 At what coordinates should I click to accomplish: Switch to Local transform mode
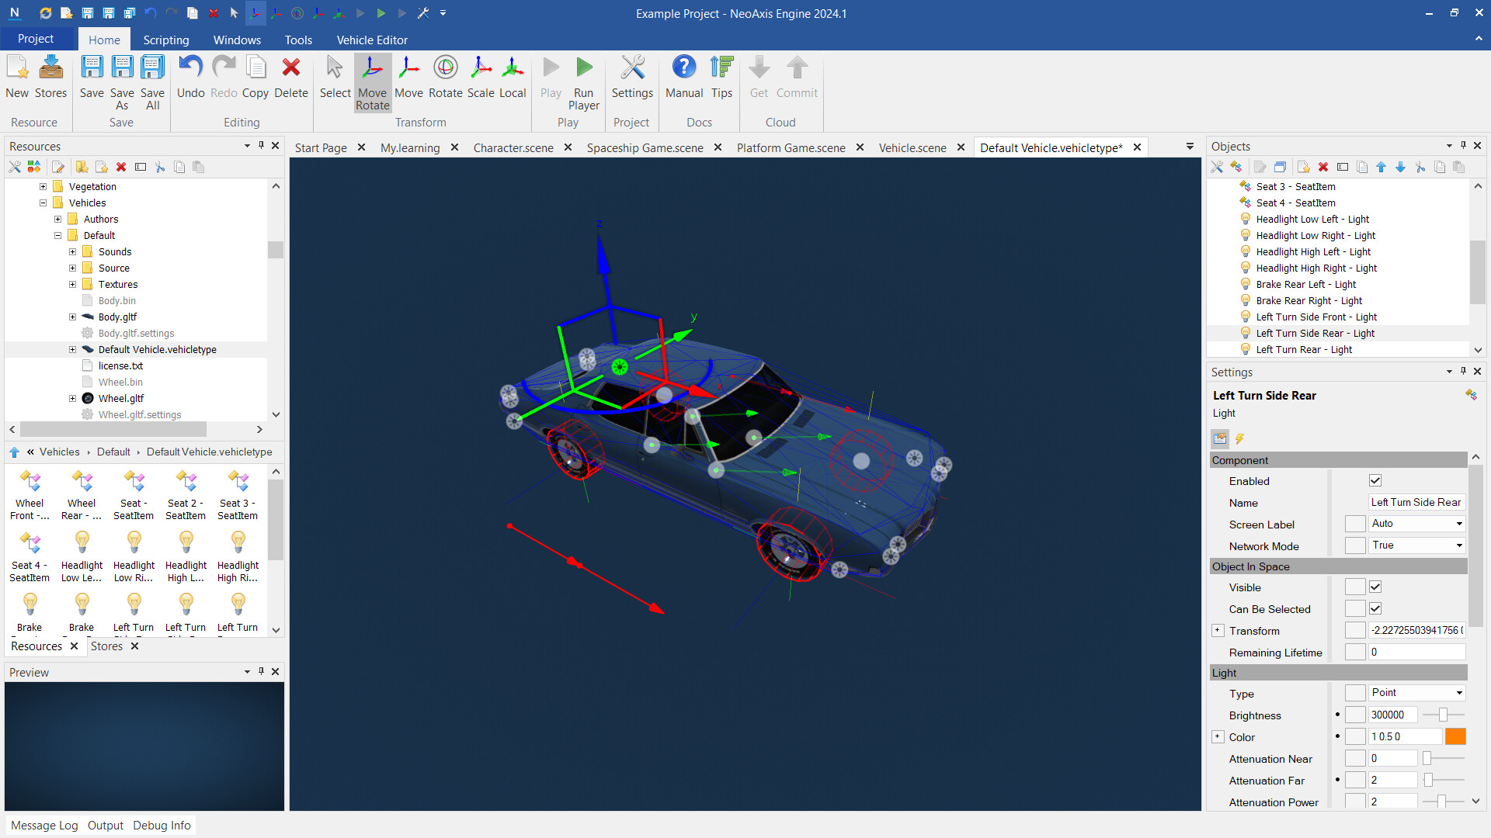tap(512, 78)
